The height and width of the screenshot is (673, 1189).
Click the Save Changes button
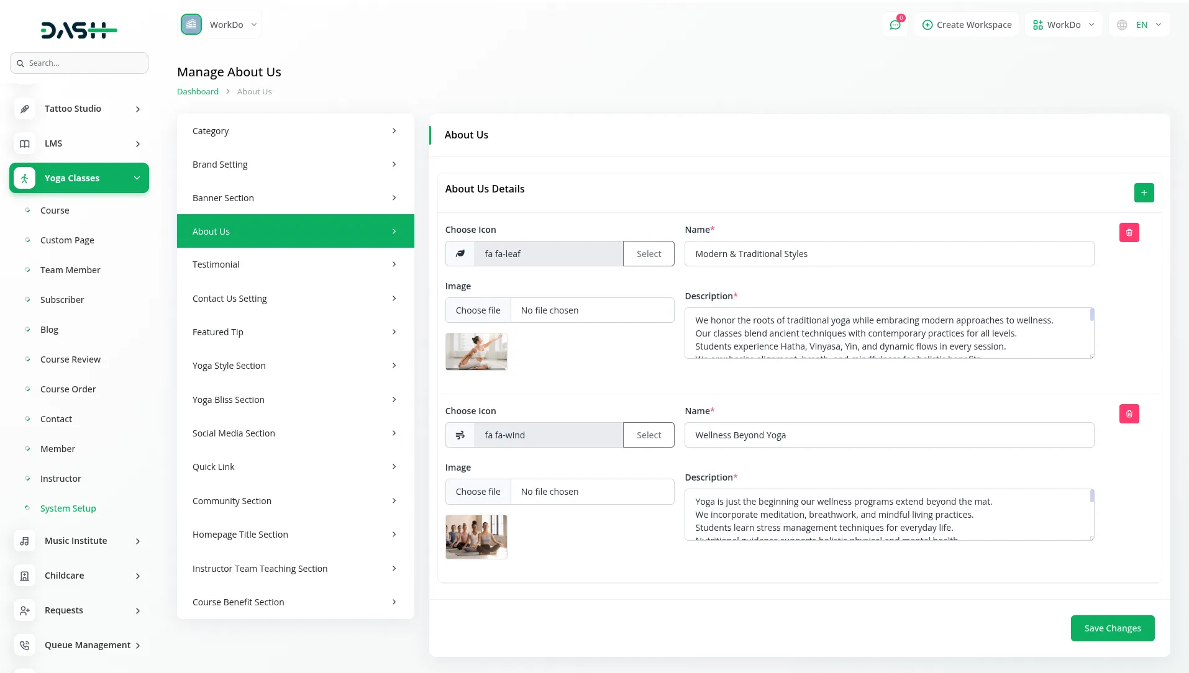[x=1112, y=628]
